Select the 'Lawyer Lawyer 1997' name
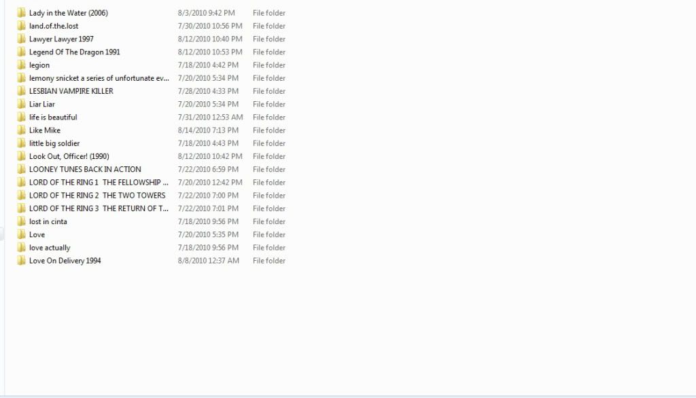 pos(61,39)
